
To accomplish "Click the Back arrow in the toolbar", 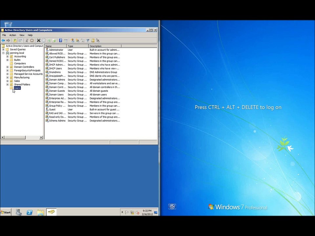I will (3, 41).
